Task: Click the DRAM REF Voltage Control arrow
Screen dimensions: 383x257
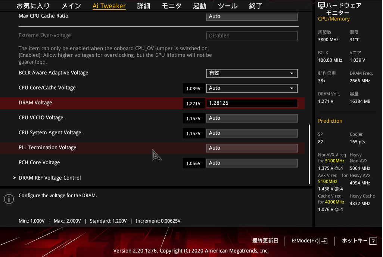Action: pos(15,178)
